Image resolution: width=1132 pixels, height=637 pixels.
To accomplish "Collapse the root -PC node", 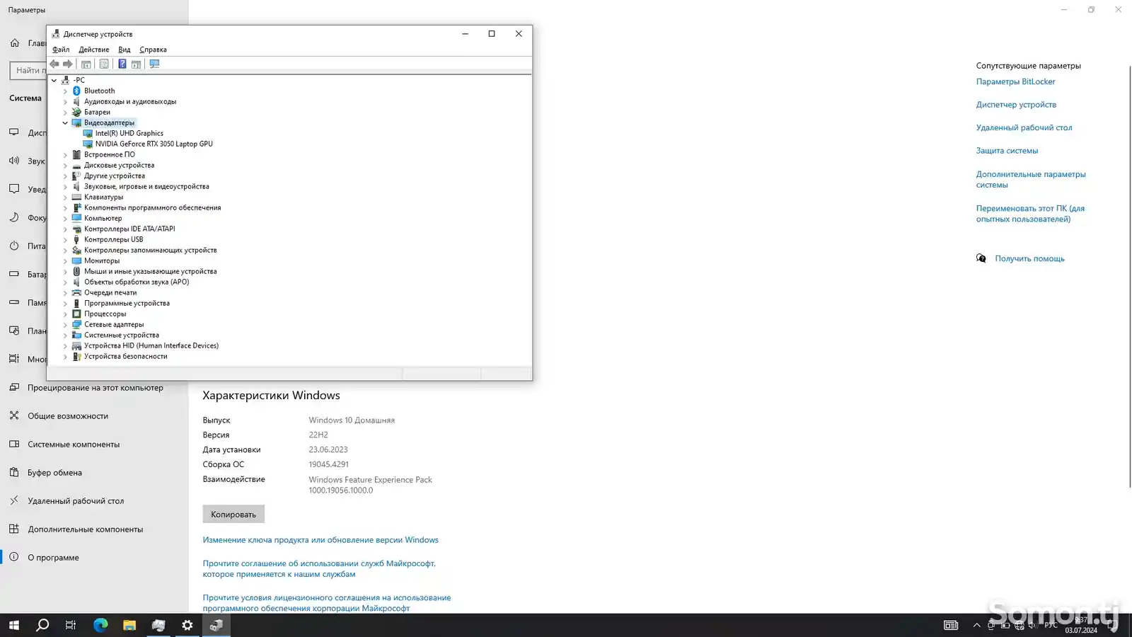I will 54,80.
